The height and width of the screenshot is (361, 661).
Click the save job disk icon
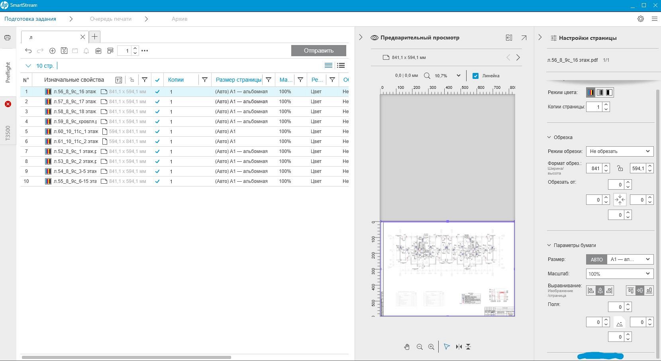[64, 51]
